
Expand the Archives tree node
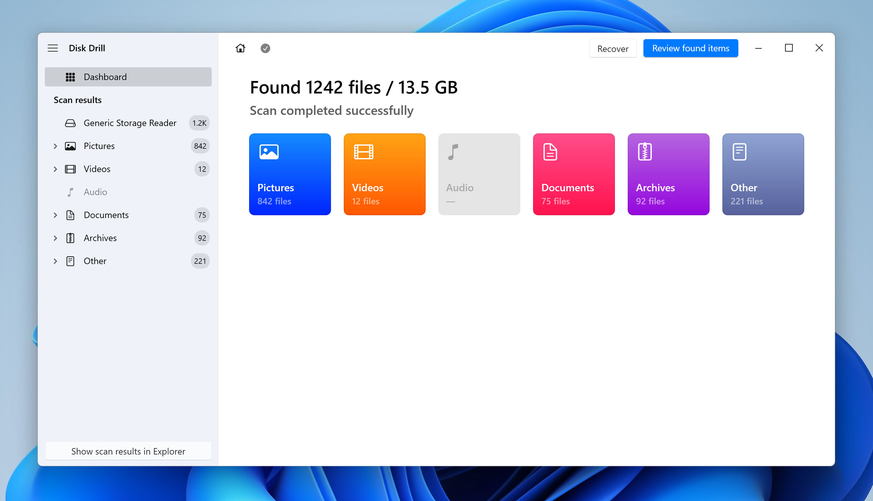pos(55,238)
